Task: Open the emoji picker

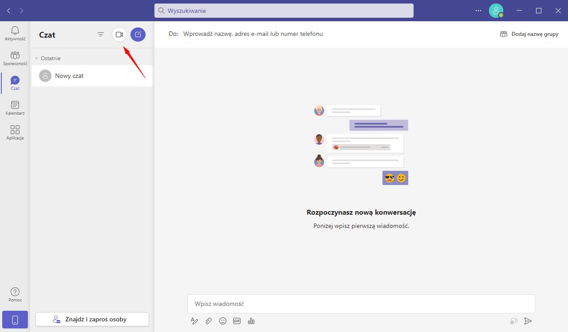Action: tap(223, 321)
